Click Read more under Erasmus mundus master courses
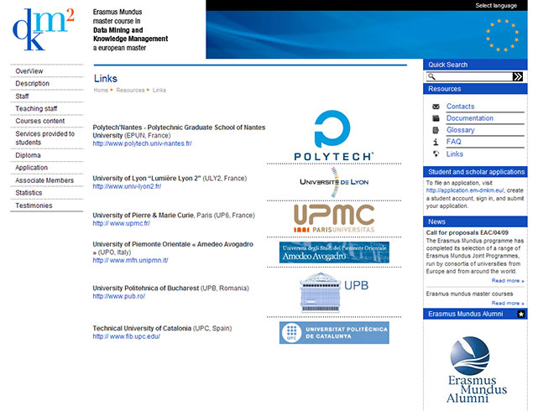533x411 pixels. click(508, 304)
